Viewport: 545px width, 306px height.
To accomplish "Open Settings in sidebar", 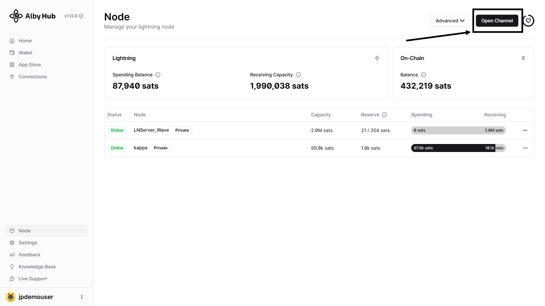I will (x=28, y=243).
